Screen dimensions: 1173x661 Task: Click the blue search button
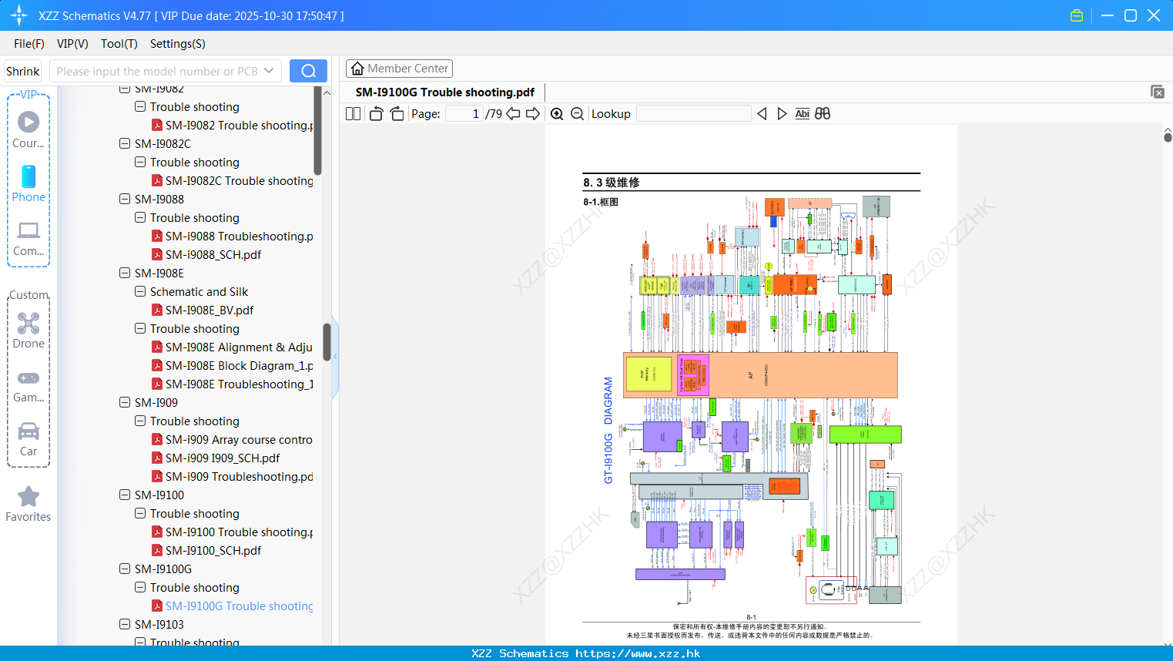pos(308,71)
